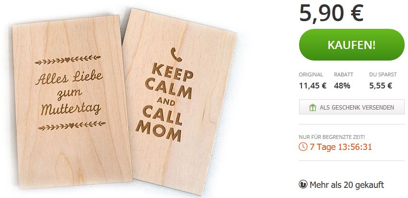Click the buyers group icon
The width and height of the screenshot is (408, 198).
click(x=303, y=185)
